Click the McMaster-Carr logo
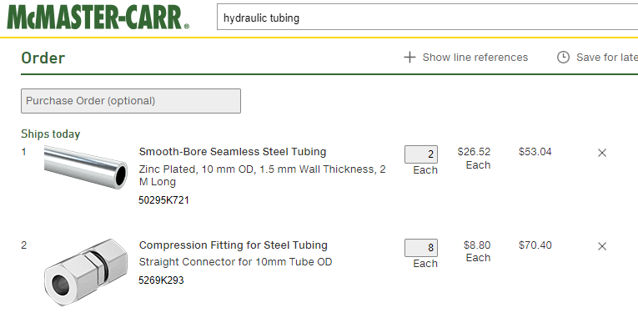Viewport: 638px width, 318px height. pyautogui.click(x=98, y=18)
